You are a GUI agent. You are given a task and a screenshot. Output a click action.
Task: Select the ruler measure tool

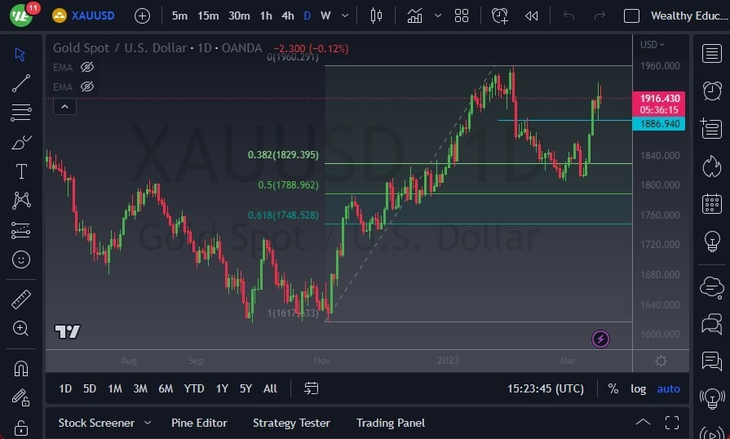(x=21, y=299)
